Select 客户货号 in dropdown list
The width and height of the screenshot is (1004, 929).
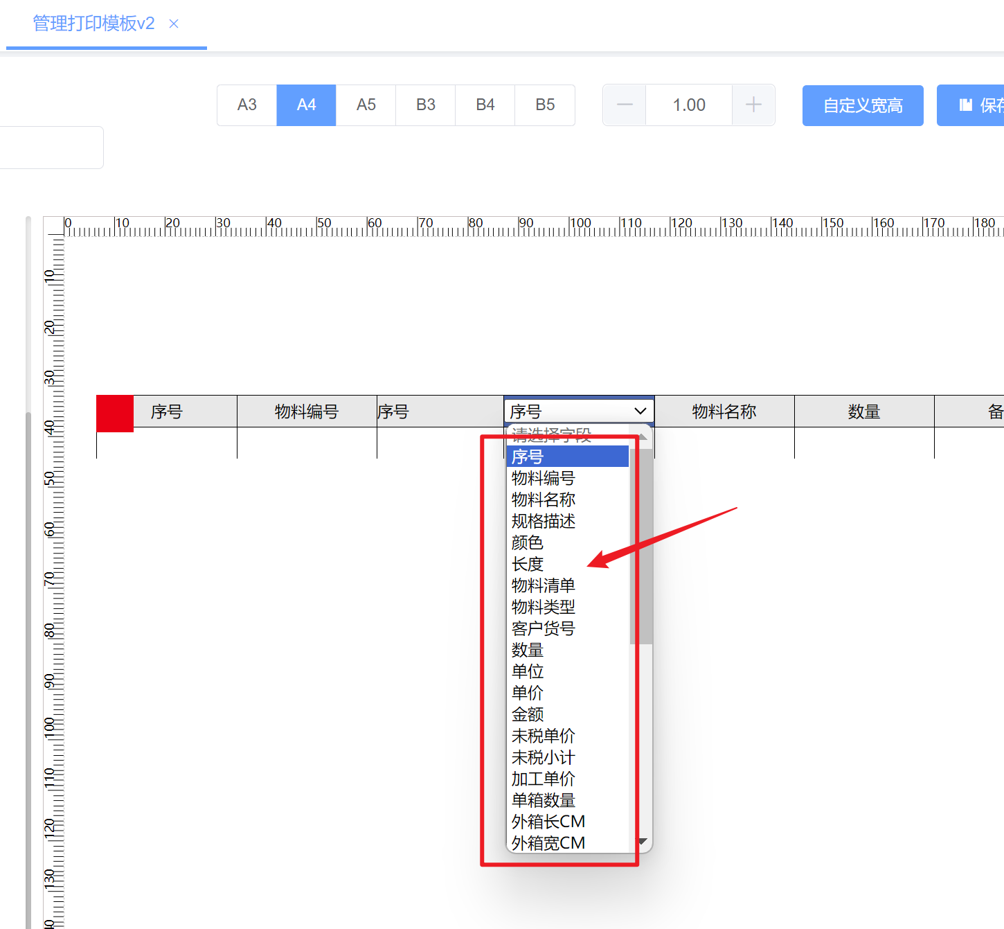click(543, 628)
